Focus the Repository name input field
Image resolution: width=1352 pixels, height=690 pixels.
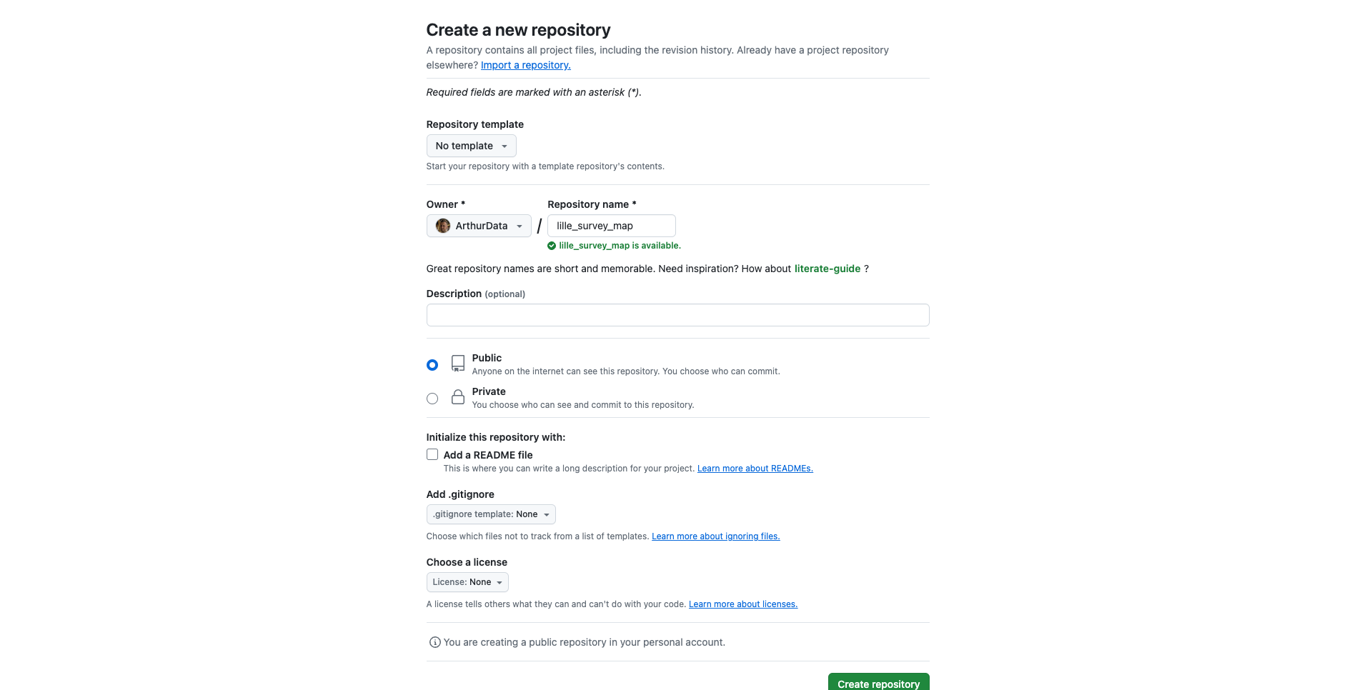tap(612, 226)
